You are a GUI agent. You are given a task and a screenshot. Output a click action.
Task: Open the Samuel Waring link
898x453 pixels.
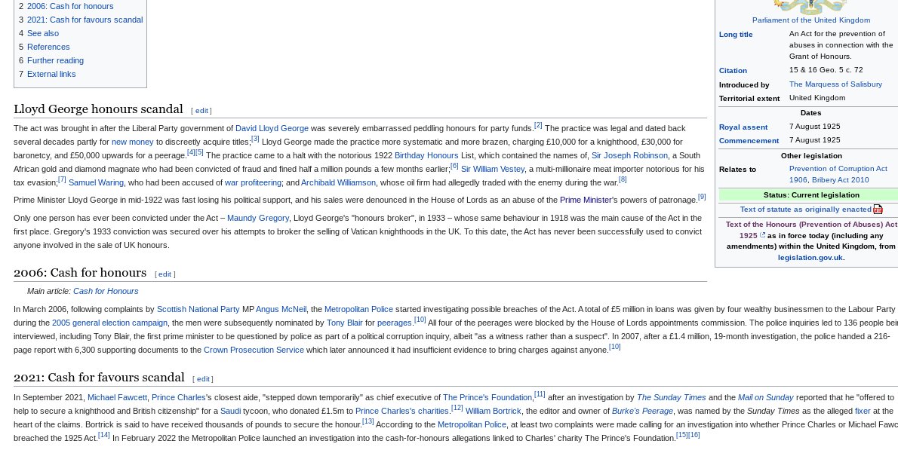[97, 183]
